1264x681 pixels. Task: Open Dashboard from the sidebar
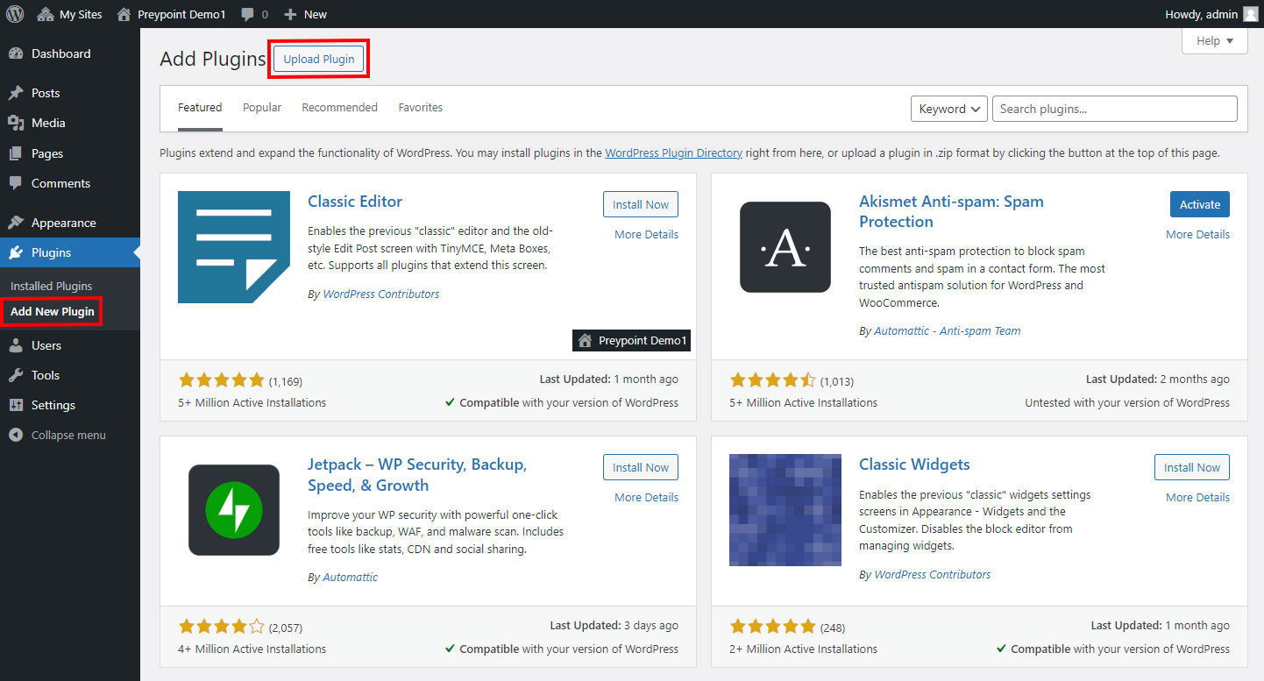coord(60,53)
